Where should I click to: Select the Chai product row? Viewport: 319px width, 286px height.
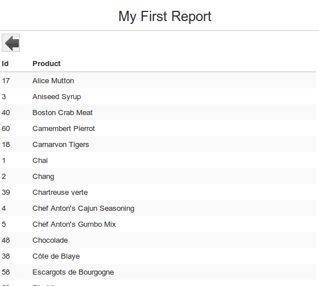point(158,160)
